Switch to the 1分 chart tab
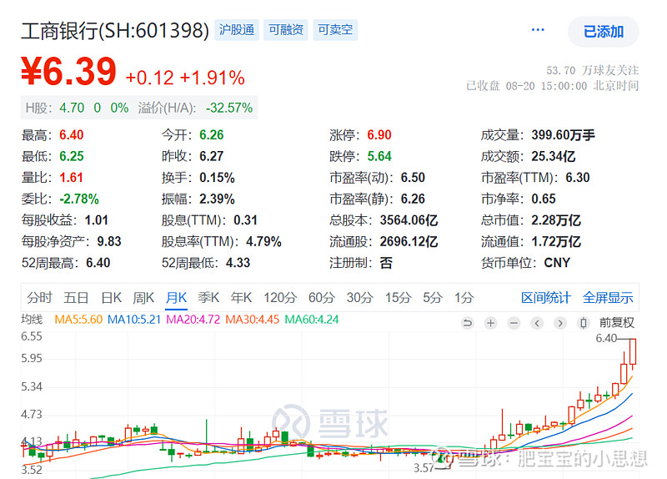 [x=464, y=298]
